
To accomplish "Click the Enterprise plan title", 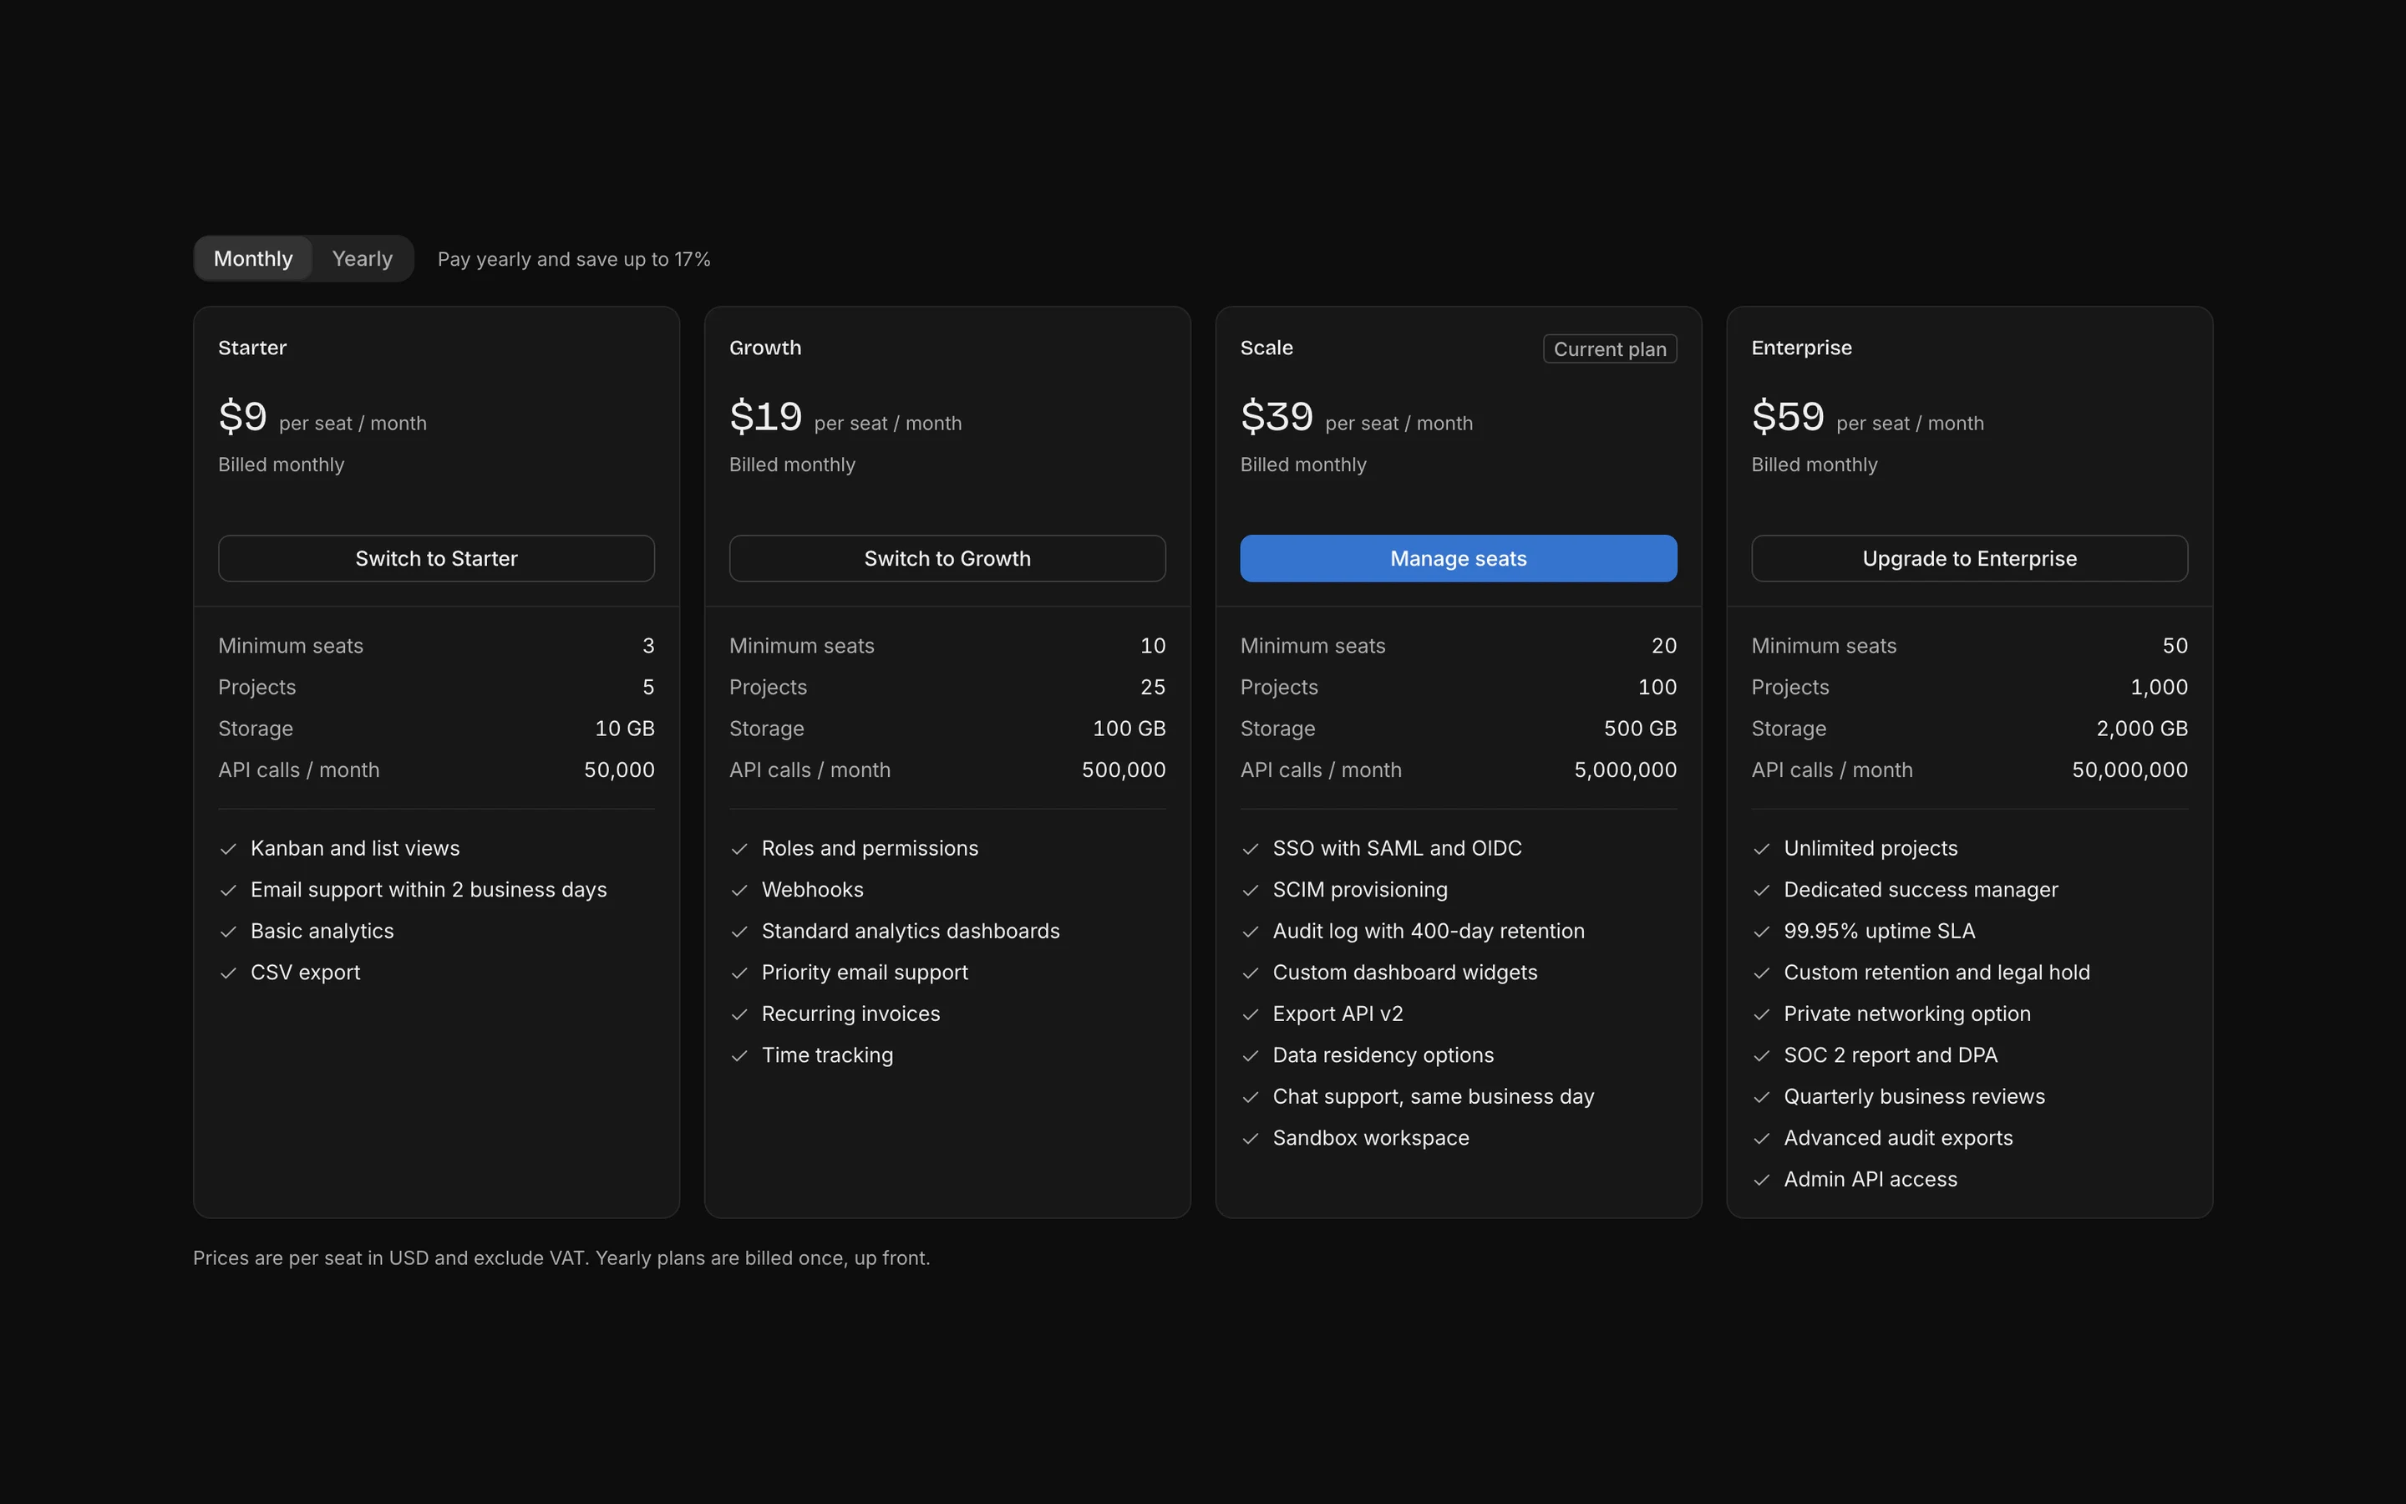I will (1801, 348).
